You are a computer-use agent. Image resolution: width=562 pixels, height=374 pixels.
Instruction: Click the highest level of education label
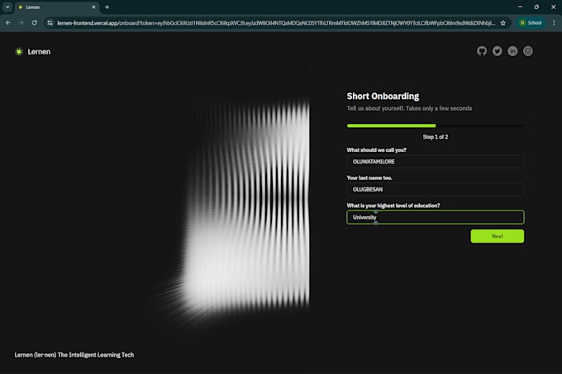tap(393, 206)
